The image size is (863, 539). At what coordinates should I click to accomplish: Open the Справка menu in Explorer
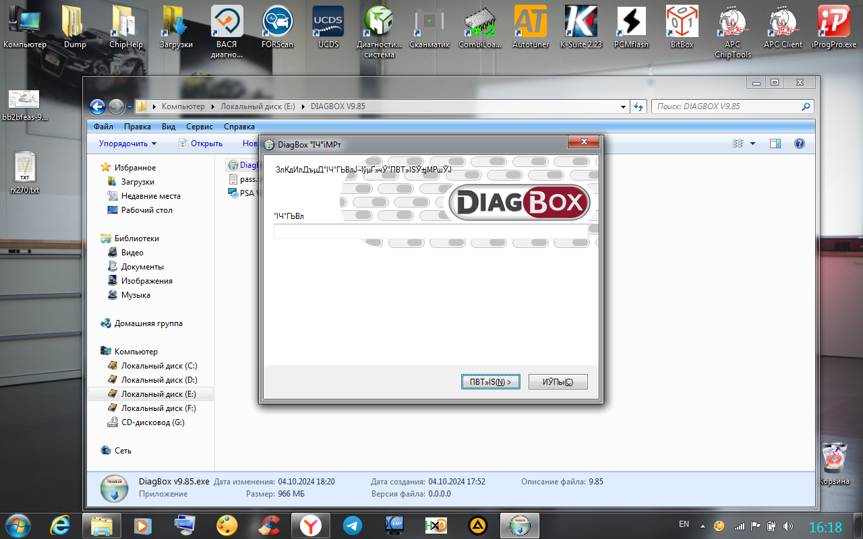tap(239, 127)
